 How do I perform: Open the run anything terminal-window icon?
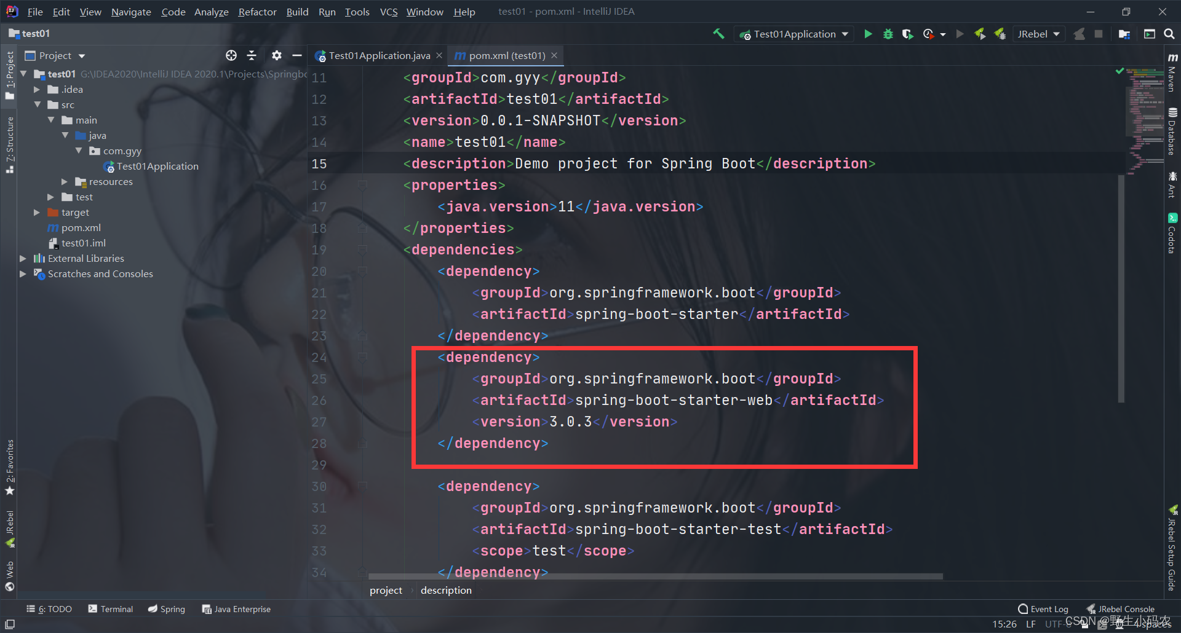click(1149, 34)
